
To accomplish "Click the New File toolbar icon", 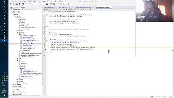I will (x=11, y=4).
